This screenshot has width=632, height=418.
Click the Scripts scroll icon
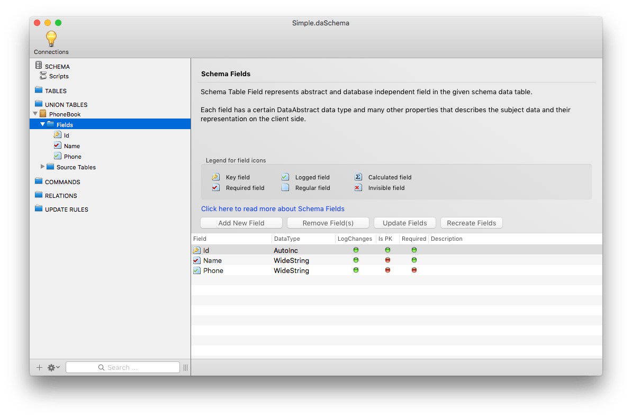[x=43, y=76]
